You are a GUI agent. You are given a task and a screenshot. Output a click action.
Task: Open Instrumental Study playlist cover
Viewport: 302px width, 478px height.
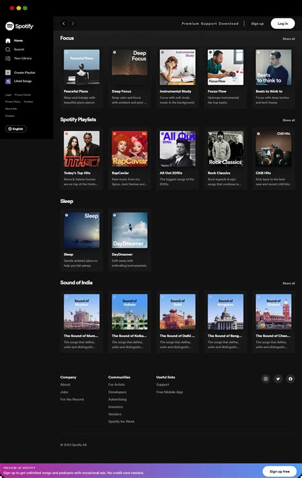[178, 68]
